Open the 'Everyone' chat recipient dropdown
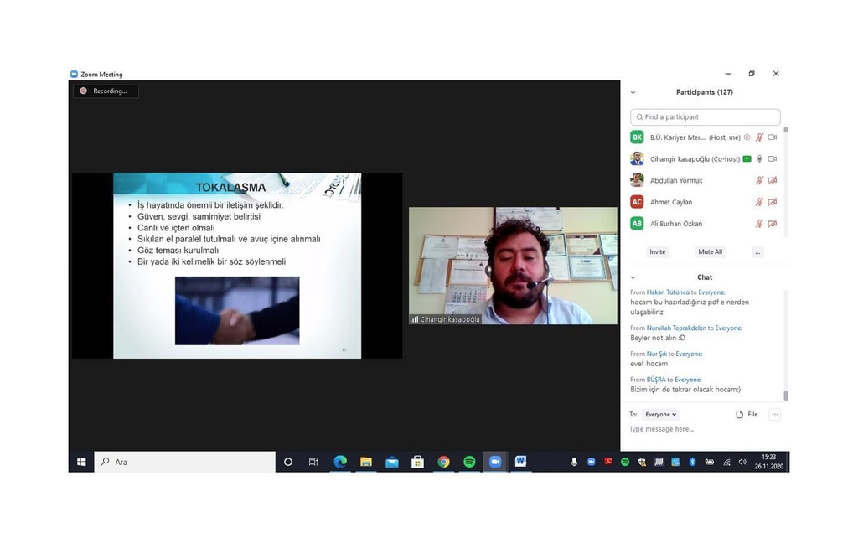The image size is (858, 538). tap(661, 414)
